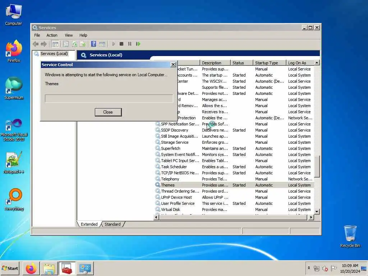Open Firefox desktop shortcut
Viewport: 368px width, 276px height.
coord(14,51)
